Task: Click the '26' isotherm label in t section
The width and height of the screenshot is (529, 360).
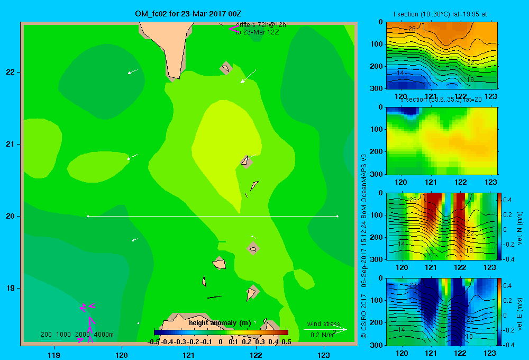Action: click(412, 29)
